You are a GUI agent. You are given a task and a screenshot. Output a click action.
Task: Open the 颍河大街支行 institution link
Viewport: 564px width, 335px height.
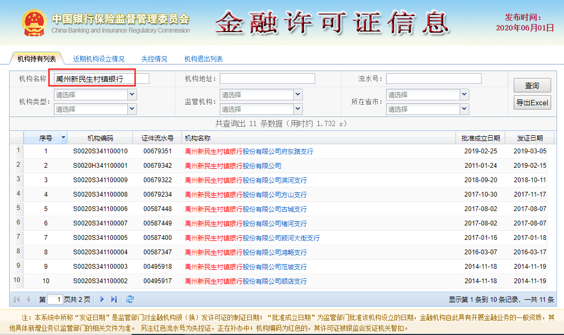point(252,238)
